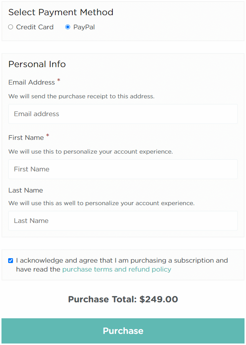246x345 pixels.
Task: Open the purchase terms and refund policy link
Action: click(117, 270)
